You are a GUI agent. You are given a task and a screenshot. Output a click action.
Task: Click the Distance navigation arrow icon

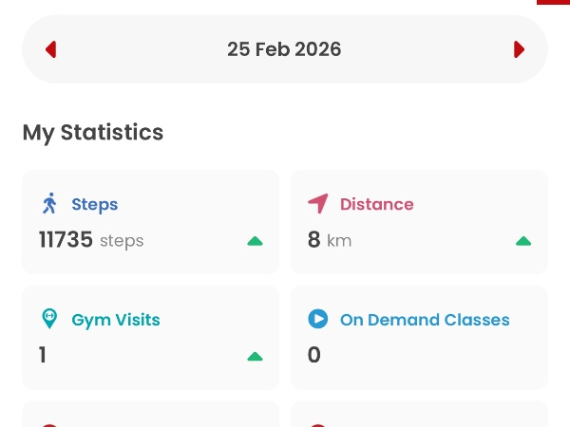click(x=318, y=204)
